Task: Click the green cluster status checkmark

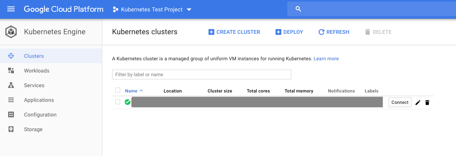Action: [x=128, y=102]
